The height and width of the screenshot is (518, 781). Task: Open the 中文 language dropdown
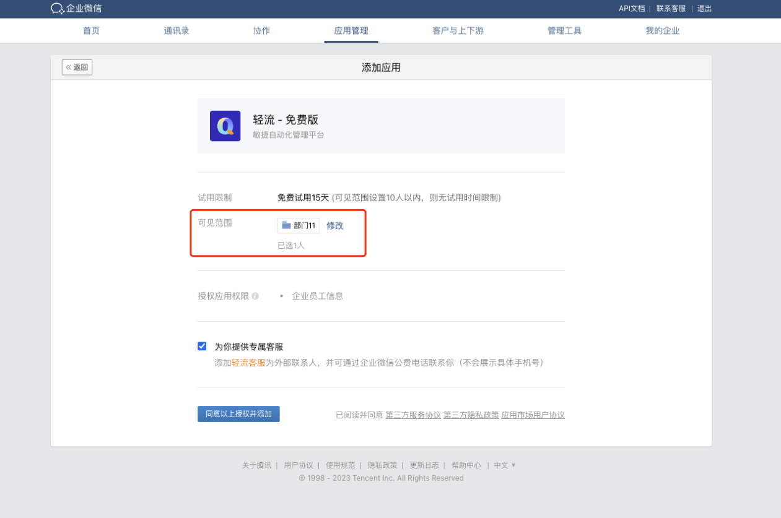[x=504, y=465]
